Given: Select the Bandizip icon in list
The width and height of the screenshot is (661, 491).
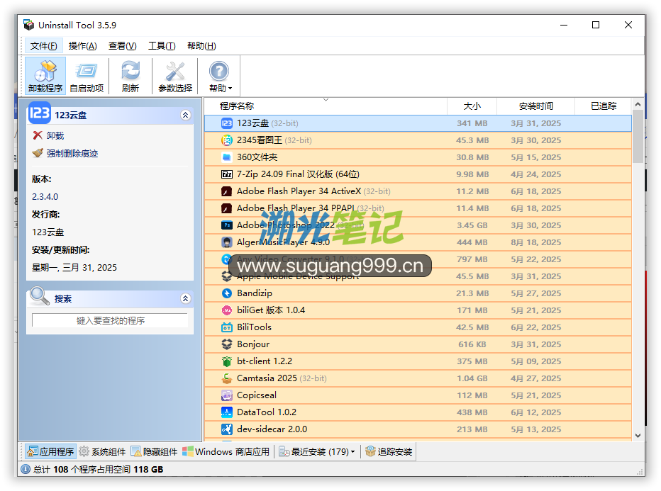Looking at the screenshot, I should pyautogui.click(x=227, y=293).
